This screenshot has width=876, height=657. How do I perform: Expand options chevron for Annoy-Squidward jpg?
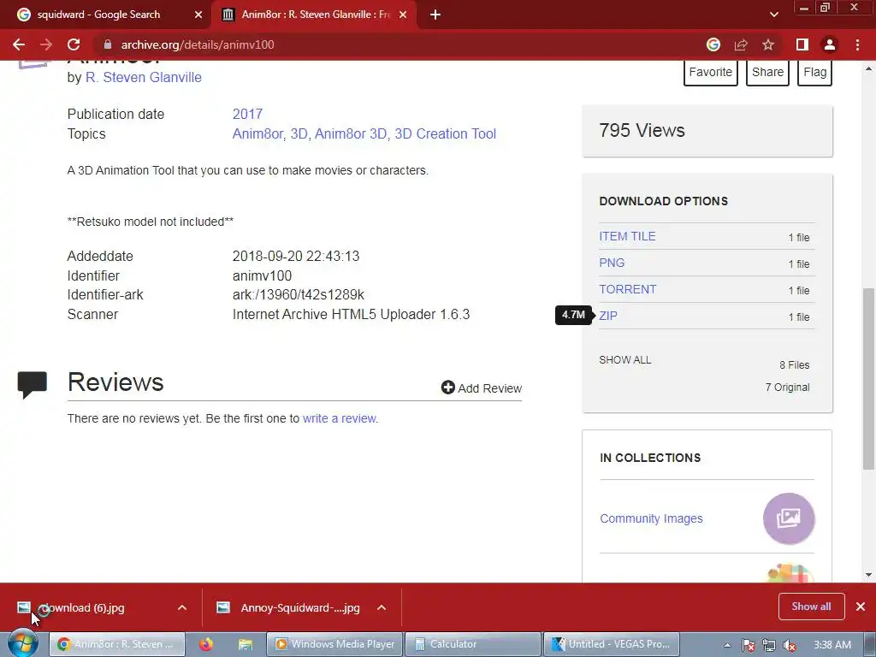coord(382,608)
